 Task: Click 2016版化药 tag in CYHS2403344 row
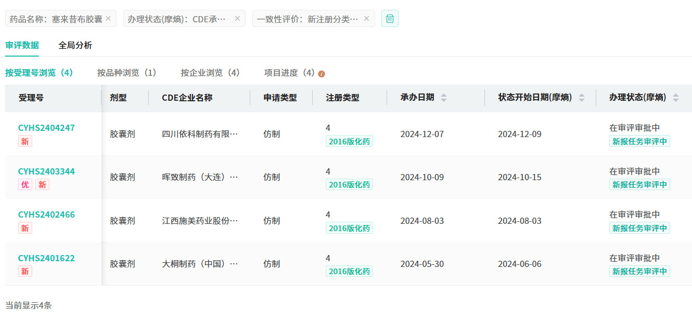[349, 184]
